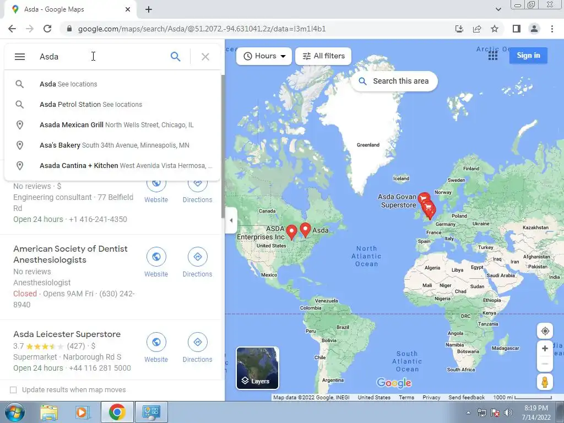Open Street View Pegman icon
This screenshot has width=564, height=423.
pyautogui.click(x=545, y=382)
